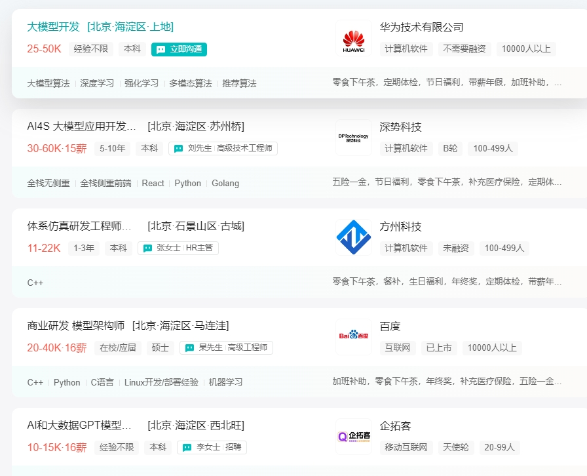This screenshot has height=476, width=587.
Task: Click the 硕士 education tag
Action: 161,347
